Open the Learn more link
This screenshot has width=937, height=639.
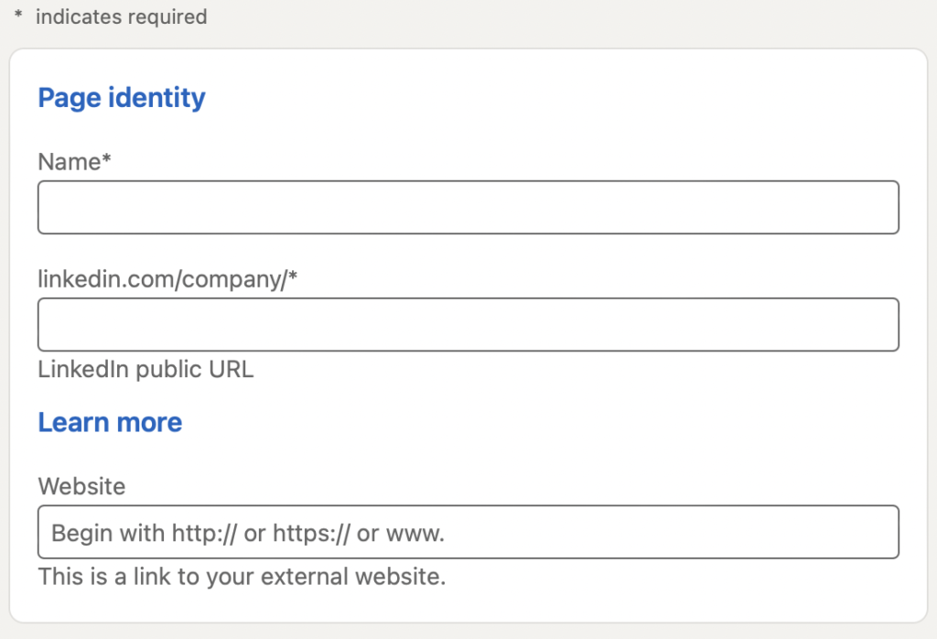tap(110, 422)
